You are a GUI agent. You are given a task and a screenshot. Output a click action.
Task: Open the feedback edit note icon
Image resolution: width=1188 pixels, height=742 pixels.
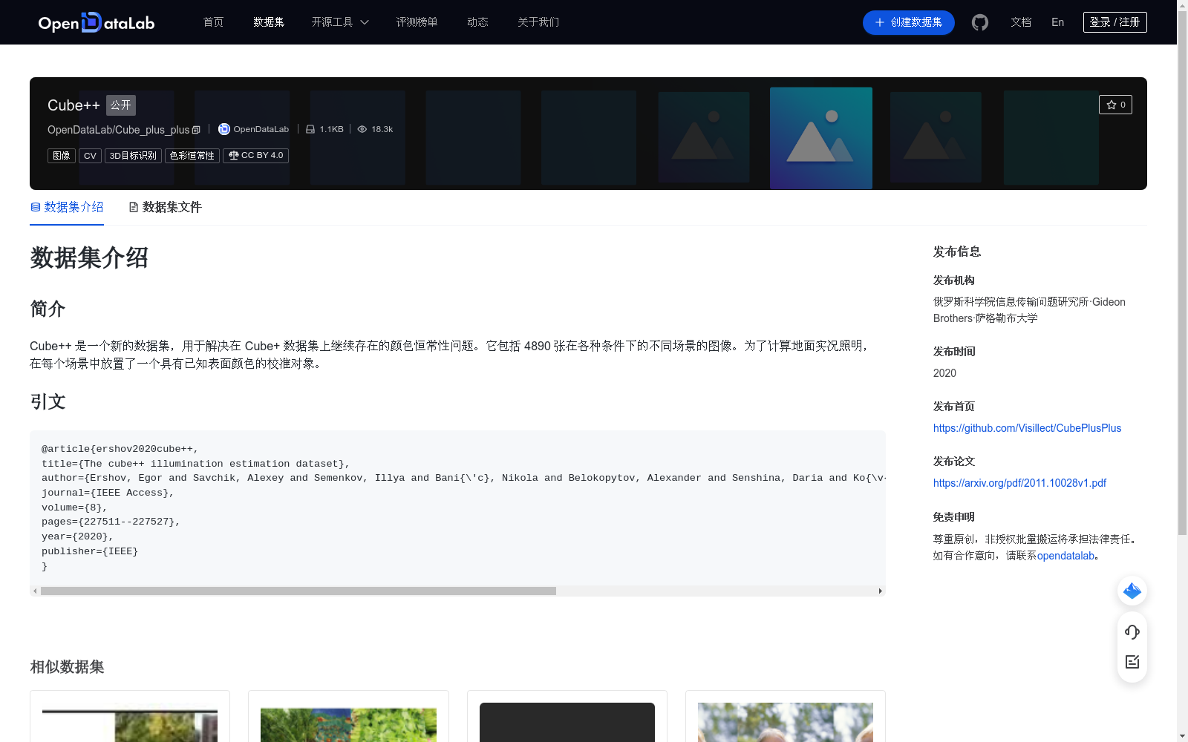[1132, 662]
